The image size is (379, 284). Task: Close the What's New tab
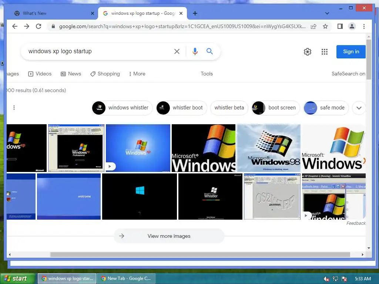tap(92, 13)
